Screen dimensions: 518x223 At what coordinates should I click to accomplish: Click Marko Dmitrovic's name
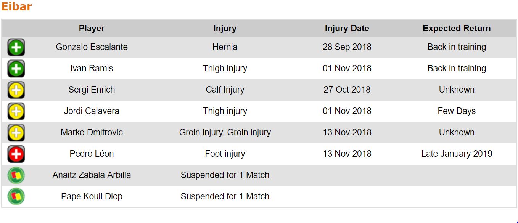tap(92, 132)
